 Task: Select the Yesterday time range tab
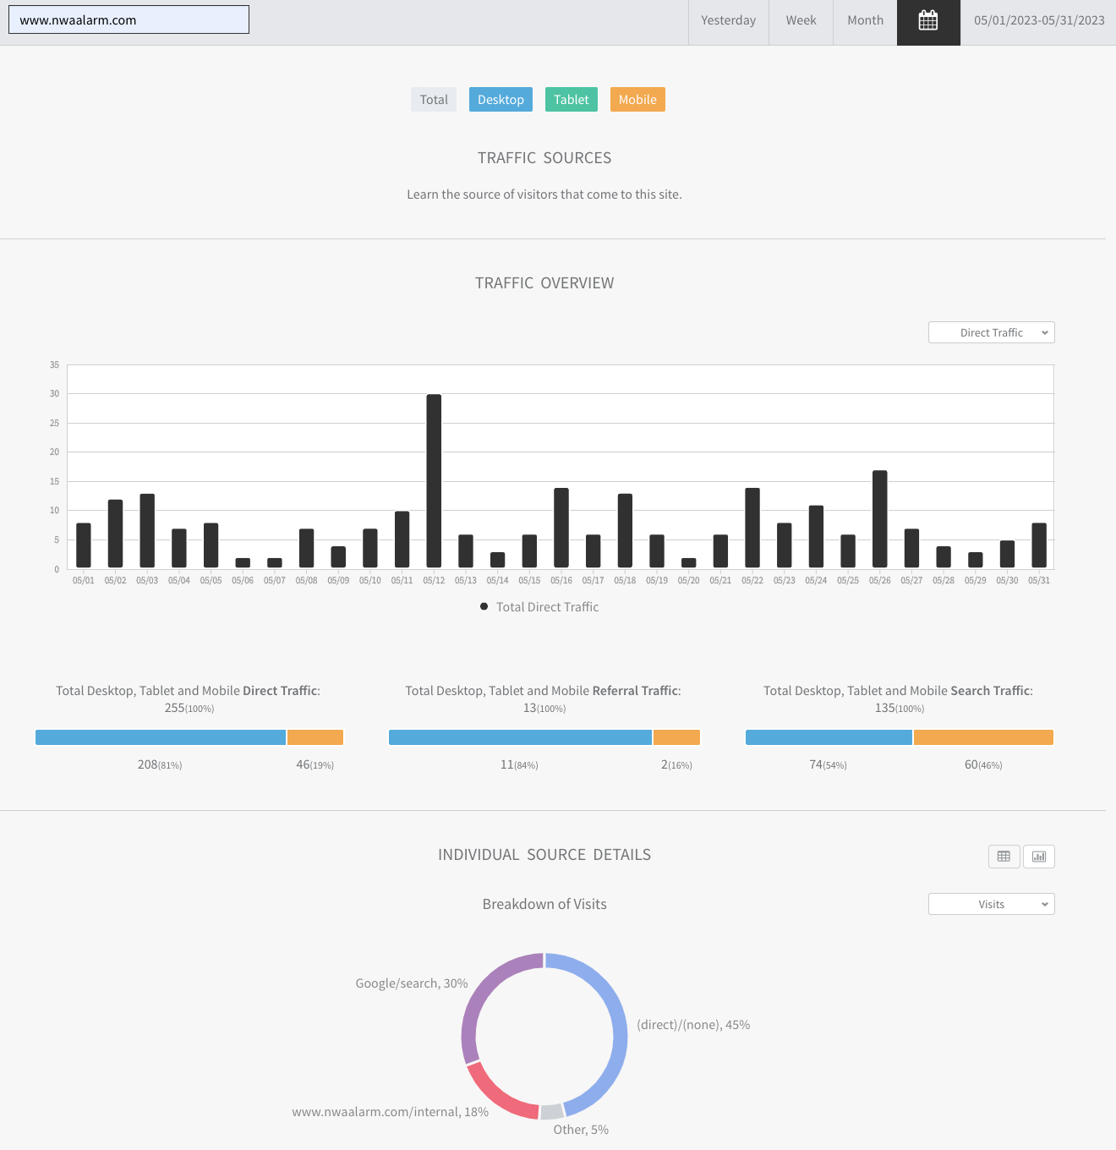click(728, 21)
